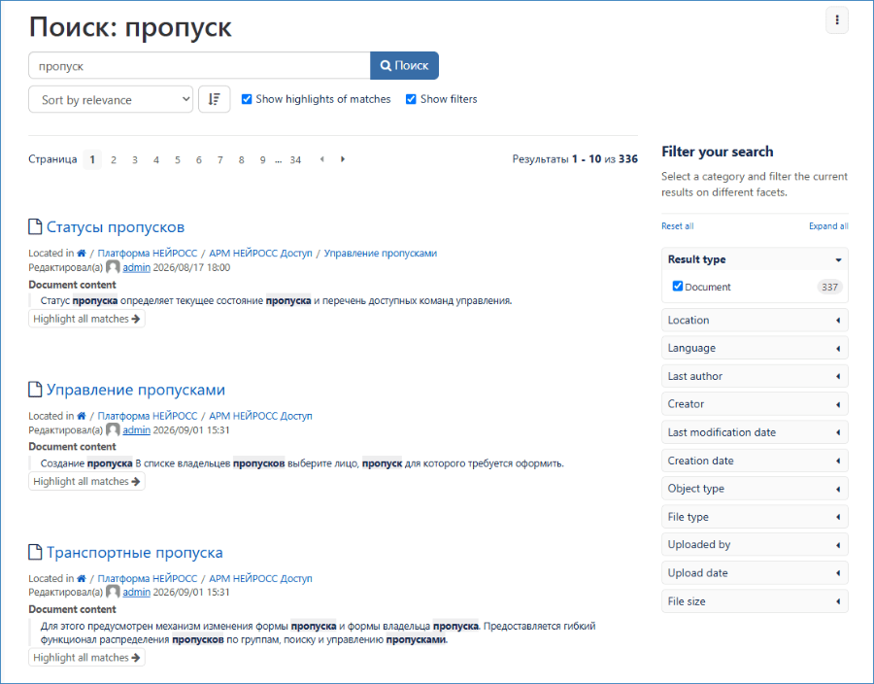Jump to last page 34
The height and width of the screenshot is (684, 874).
[x=295, y=160]
